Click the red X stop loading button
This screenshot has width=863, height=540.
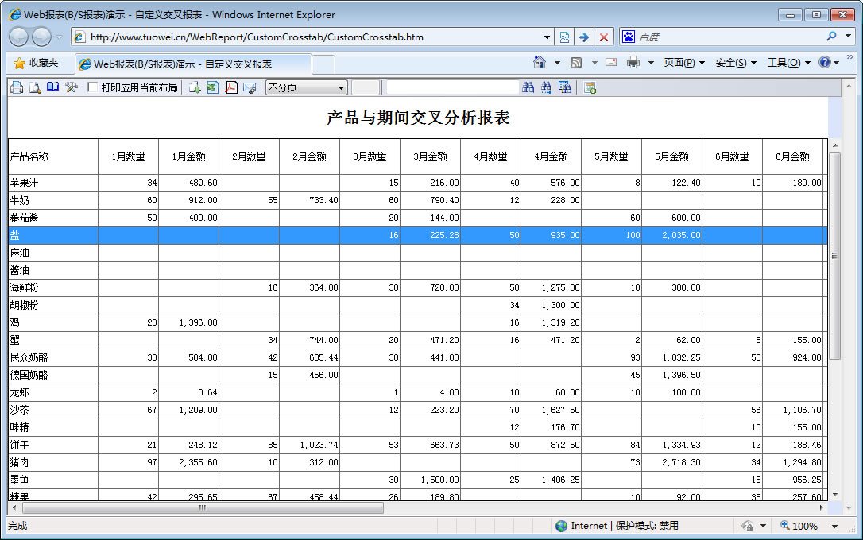(604, 37)
